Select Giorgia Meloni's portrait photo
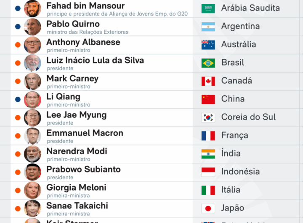This screenshot has width=303, height=223. [32, 190]
